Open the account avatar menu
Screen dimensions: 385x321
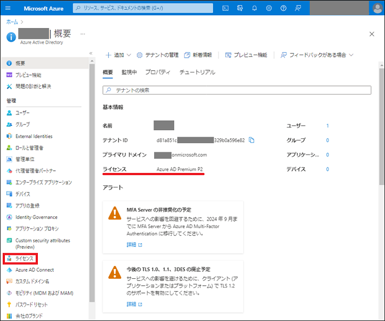coord(377,8)
